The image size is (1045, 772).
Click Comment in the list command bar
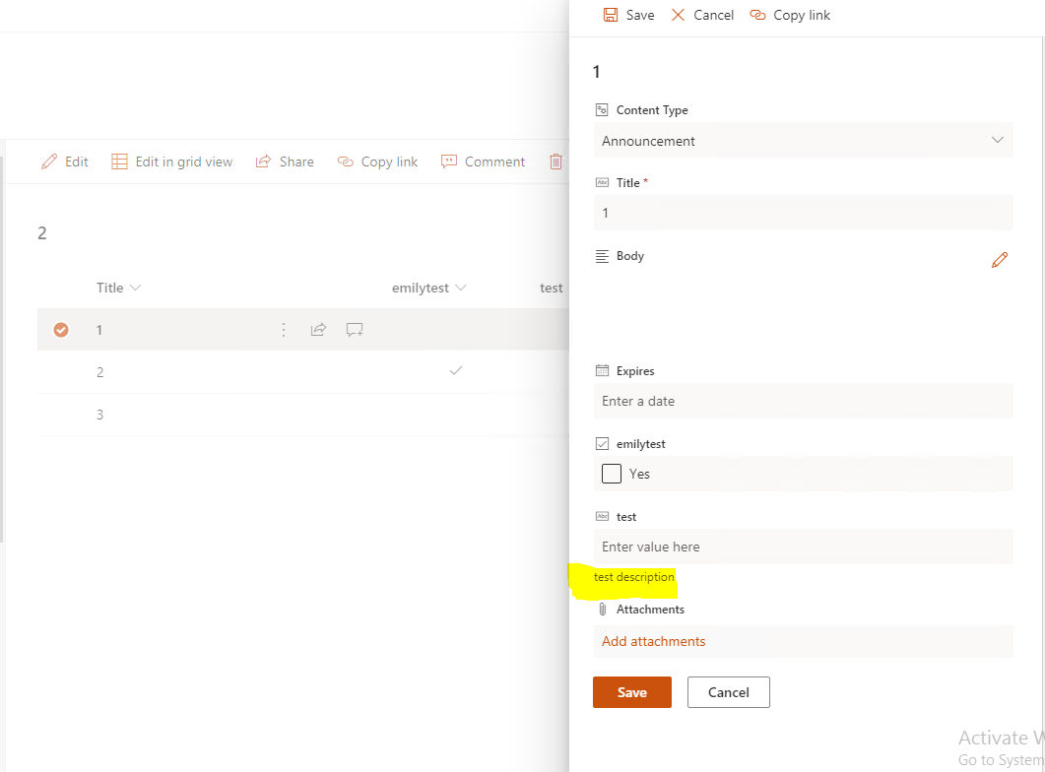[x=483, y=161]
